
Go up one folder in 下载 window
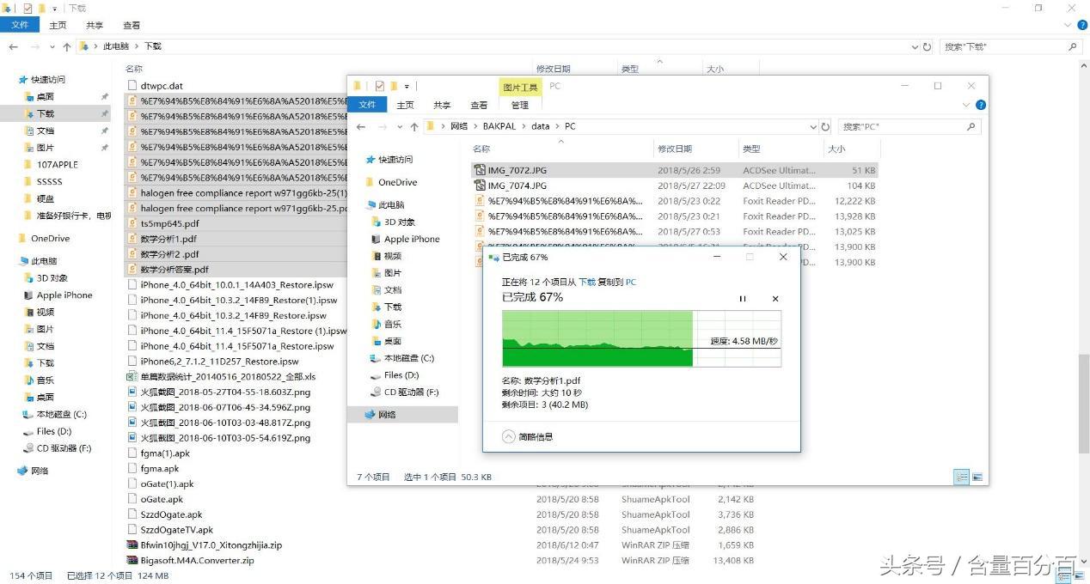(67, 46)
